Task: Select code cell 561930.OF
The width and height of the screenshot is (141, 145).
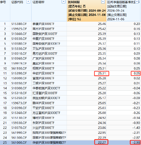Action: pos(19,69)
